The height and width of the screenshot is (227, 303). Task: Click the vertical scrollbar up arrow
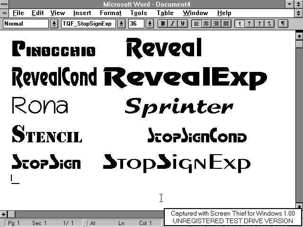pos(299,36)
